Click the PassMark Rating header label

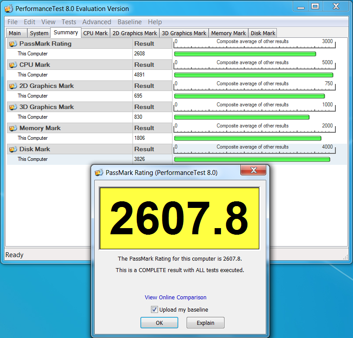pyautogui.click(x=45, y=44)
